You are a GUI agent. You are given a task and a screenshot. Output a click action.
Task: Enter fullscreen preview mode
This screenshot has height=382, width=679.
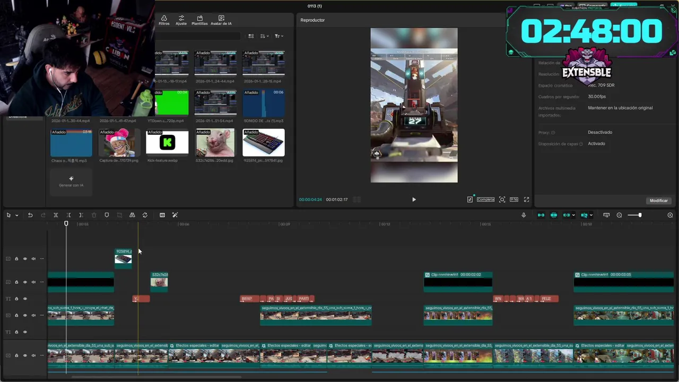pyautogui.click(x=527, y=199)
